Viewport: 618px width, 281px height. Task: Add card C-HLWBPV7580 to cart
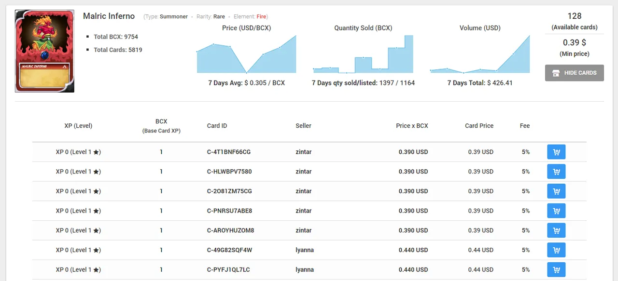556,172
